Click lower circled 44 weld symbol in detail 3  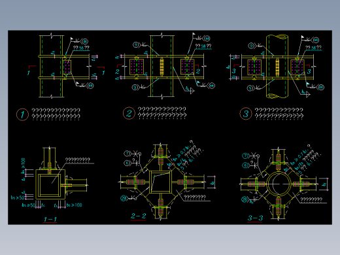click(x=321, y=88)
